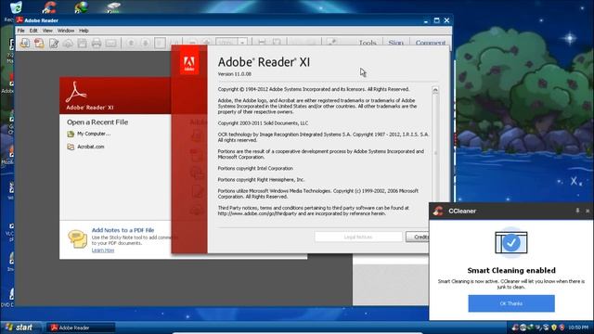
Task: Open the Window menu
Action: (66, 31)
